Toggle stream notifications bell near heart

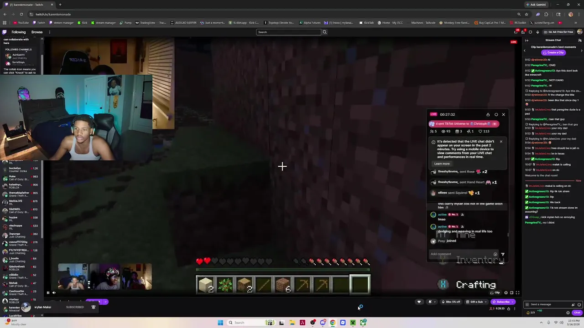pos(429,302)
